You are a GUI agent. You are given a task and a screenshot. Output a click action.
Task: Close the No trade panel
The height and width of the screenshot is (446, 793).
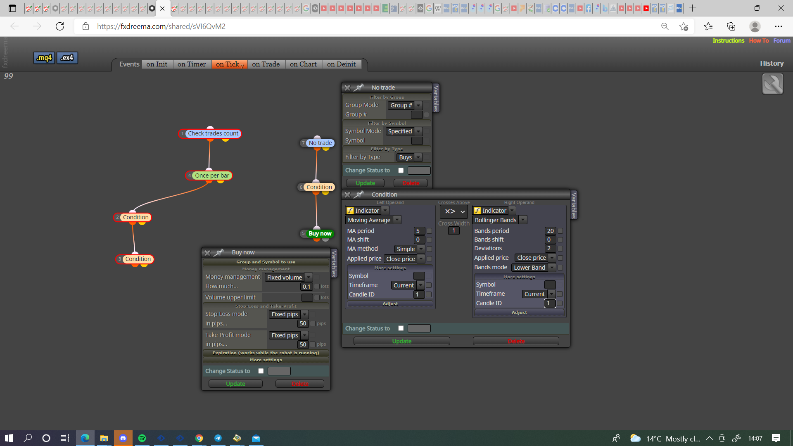click(347, 88)
